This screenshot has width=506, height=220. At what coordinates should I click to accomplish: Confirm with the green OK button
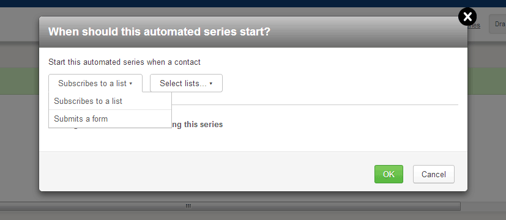[x=389, y=174]
